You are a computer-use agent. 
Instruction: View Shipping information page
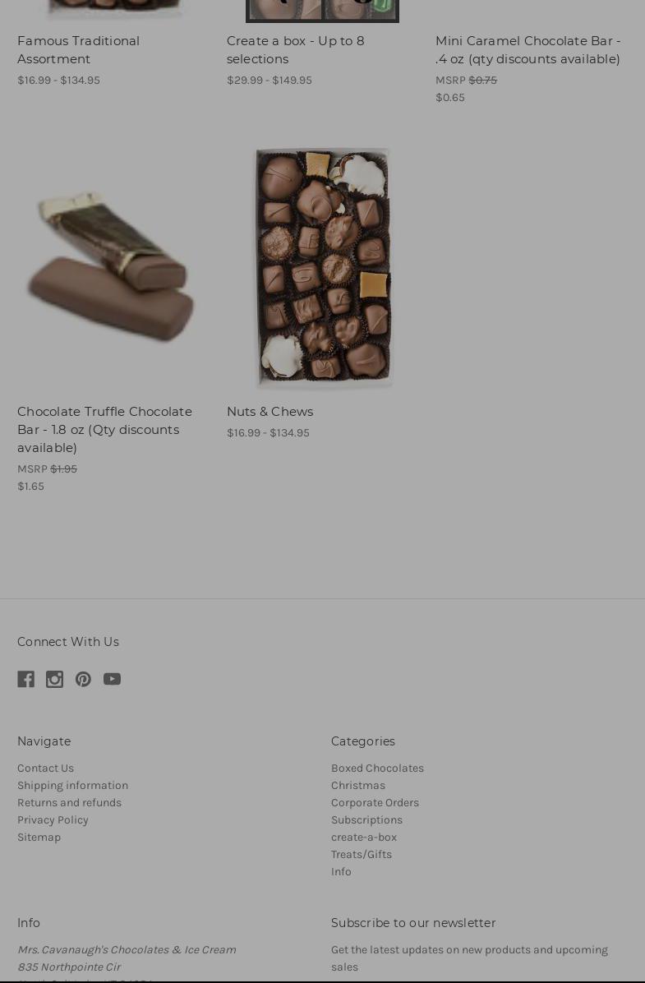pos(72,785)
